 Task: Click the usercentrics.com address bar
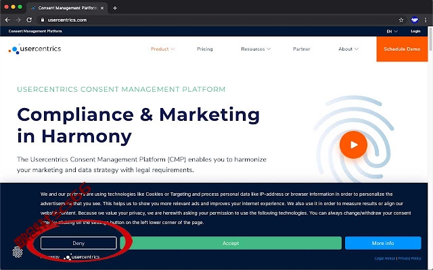(218, 20)
